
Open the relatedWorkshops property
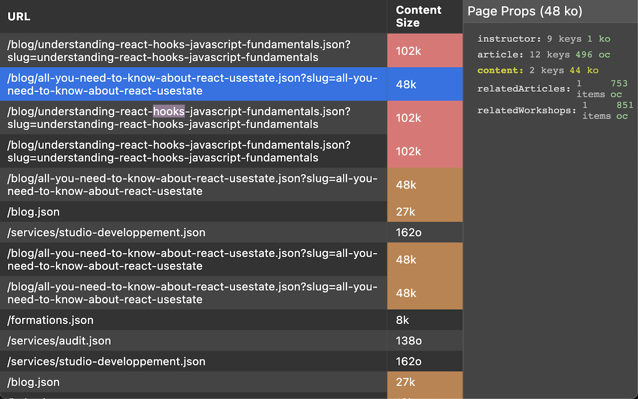(x=526, y=110)
